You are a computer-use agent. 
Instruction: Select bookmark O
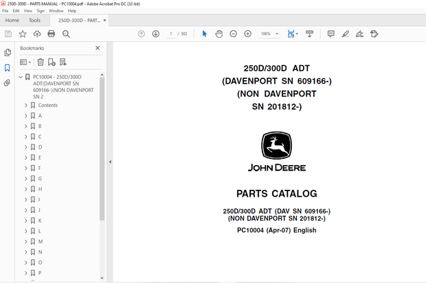[41, 262]
